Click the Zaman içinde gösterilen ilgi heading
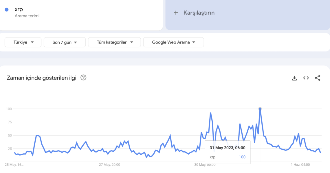Viewport: 330px width, 173px height. tap(41, 78)
